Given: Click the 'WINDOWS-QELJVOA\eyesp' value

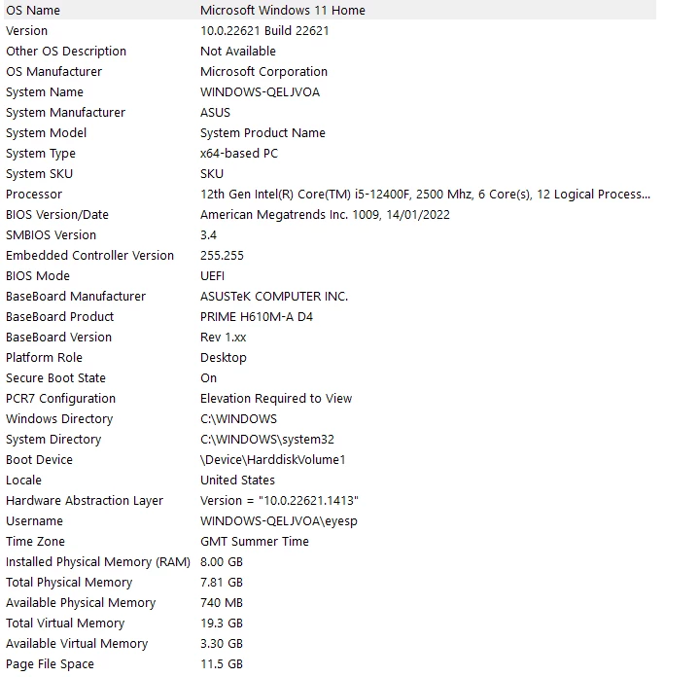Looking at the screenshot, I should pos(279,521).
